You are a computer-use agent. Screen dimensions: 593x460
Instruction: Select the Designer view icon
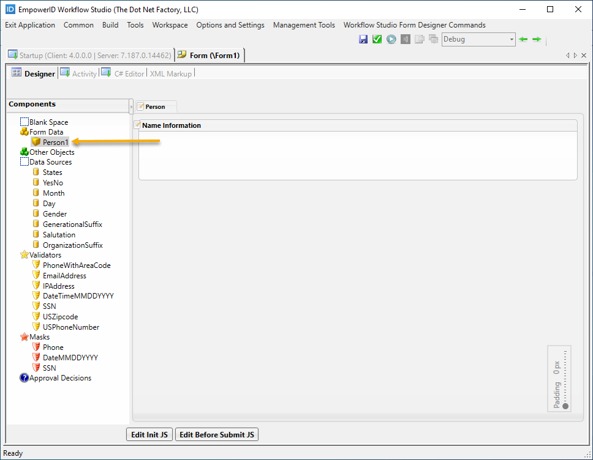click(x=17, y=73)
